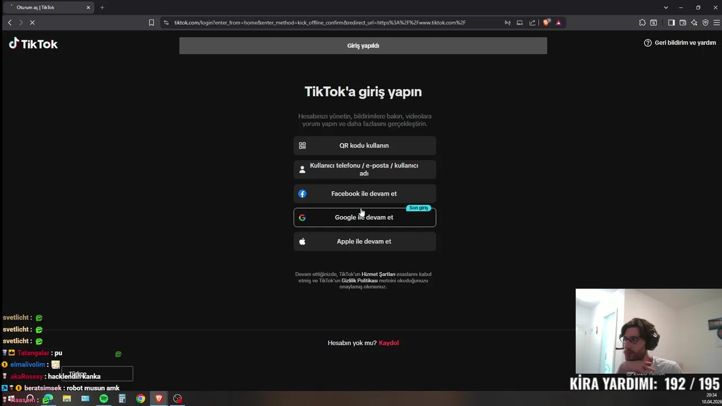Click the 'Hesabın yok mu?' text
The height and width of the screenshot is (406, 722).
tap(352, 343)
